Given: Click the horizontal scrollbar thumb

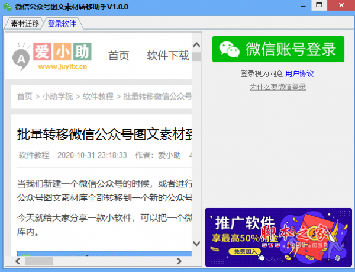Looking at the screenshot, I should tap(39, 261).
